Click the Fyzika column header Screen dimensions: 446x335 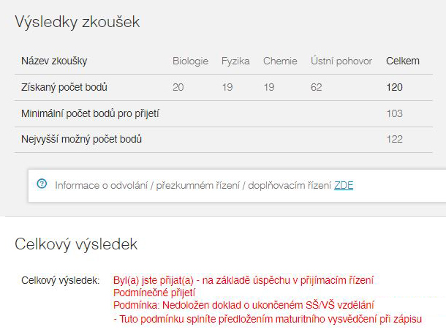(235, 61)
